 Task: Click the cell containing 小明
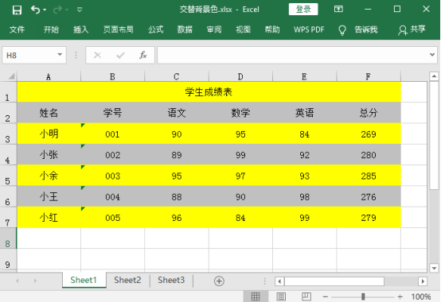pyautogui.click(x=49, y=134)
